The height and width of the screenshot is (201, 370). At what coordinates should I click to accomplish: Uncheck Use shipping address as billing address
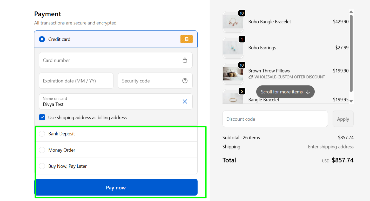(x=42, y=118)
